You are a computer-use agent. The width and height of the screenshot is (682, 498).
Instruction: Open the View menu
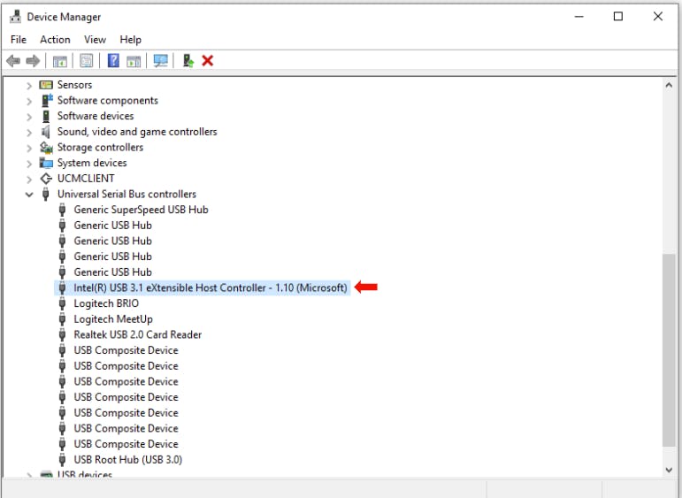[x=95, y=40]
